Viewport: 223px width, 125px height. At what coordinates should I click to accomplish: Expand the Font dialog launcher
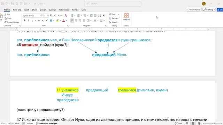[68, 26]
